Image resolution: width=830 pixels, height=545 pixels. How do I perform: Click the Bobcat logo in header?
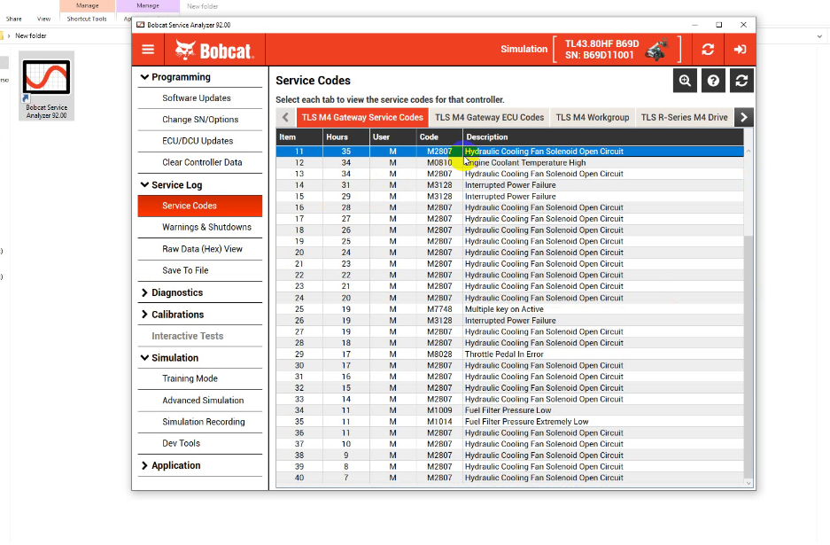click(x=214, y=50)
